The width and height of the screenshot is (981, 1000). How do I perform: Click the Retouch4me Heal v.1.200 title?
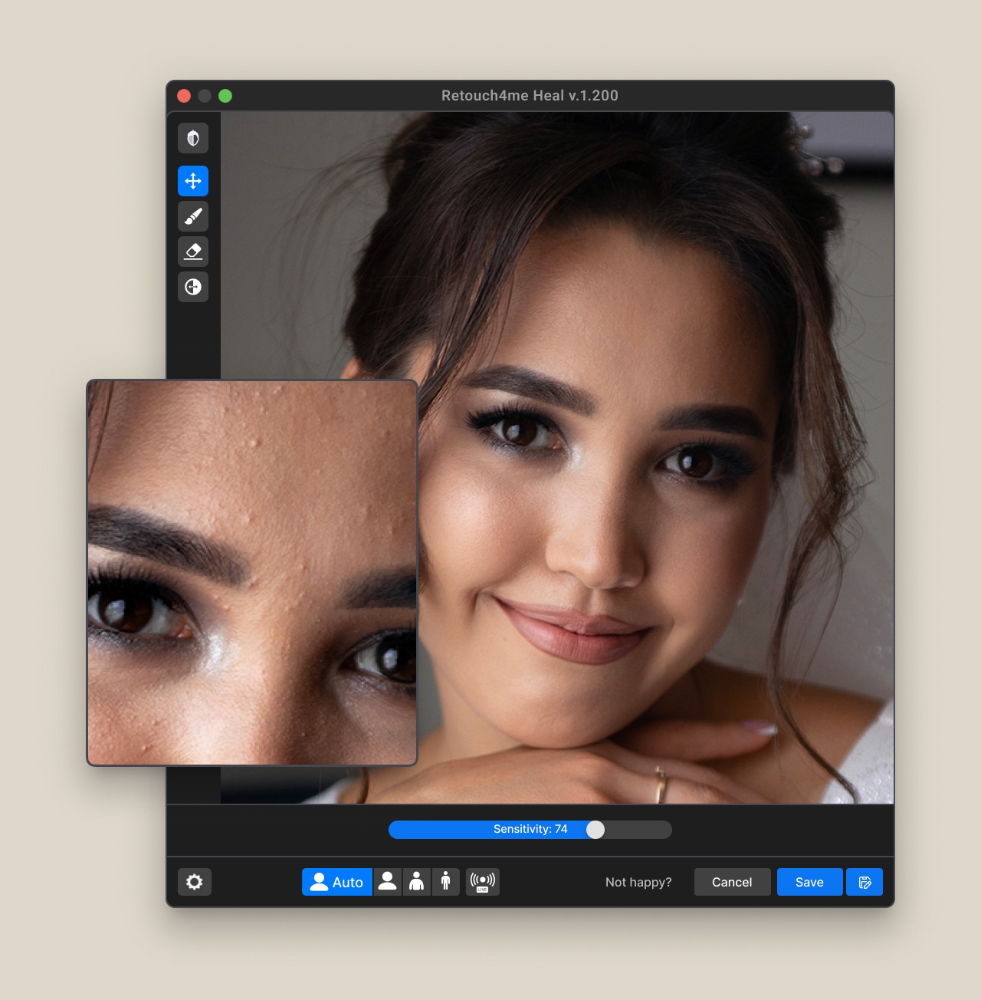[530, 96]
